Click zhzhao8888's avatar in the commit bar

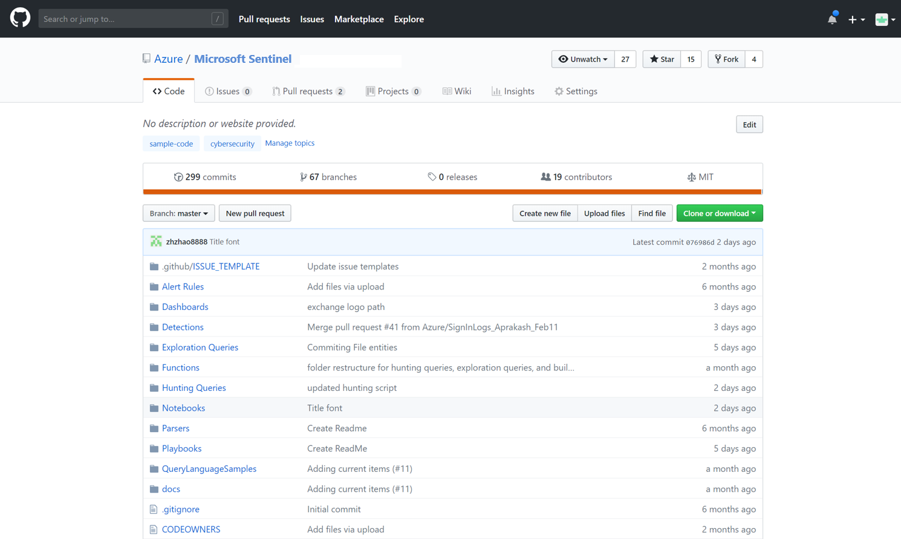[x=156, y=241]
